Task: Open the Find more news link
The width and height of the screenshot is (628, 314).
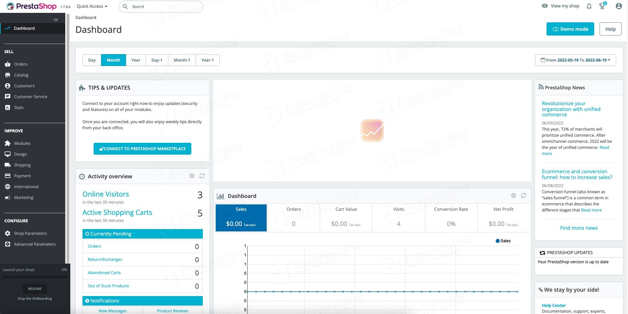Action: coord(578,228)
